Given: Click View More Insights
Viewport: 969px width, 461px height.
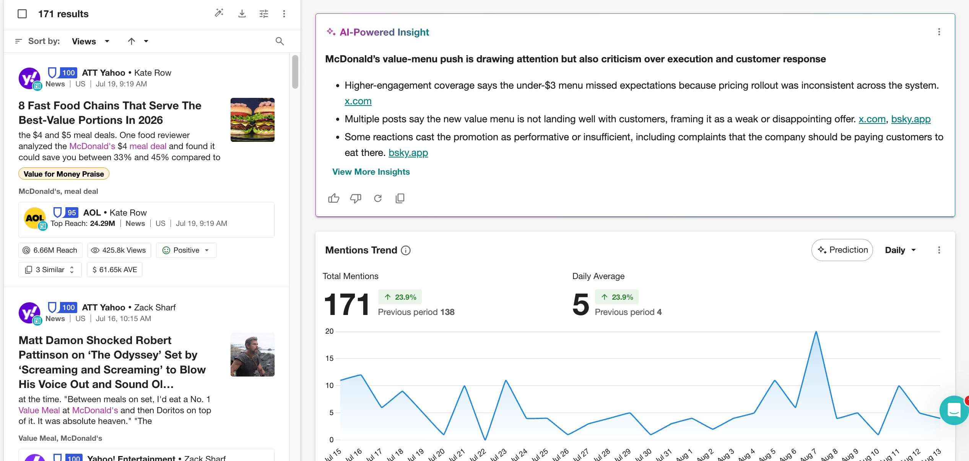Looking at the screenshot, I should tap(371, 172).
